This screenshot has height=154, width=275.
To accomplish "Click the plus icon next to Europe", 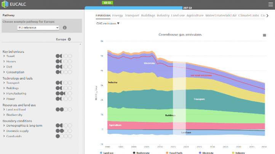I will 69,39.
